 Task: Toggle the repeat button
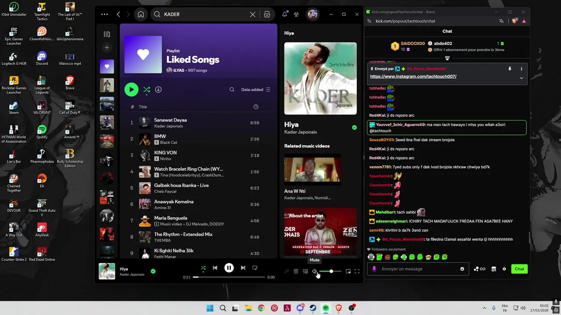click(x=255, y=268)
